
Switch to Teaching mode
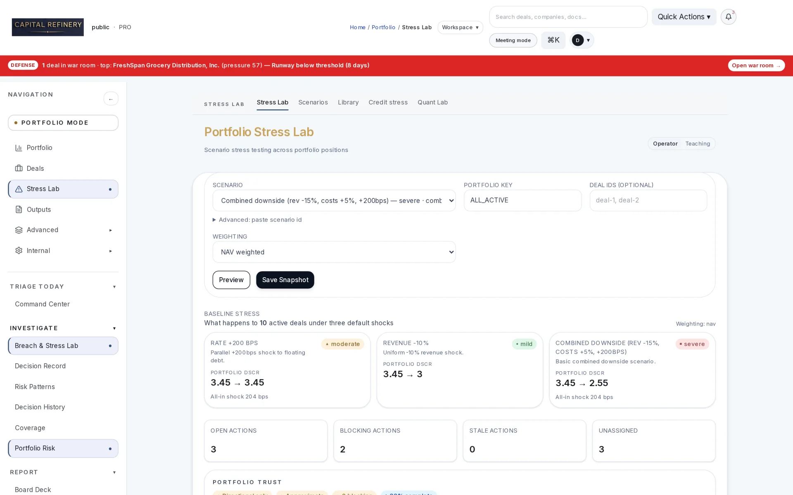point(698,144)
